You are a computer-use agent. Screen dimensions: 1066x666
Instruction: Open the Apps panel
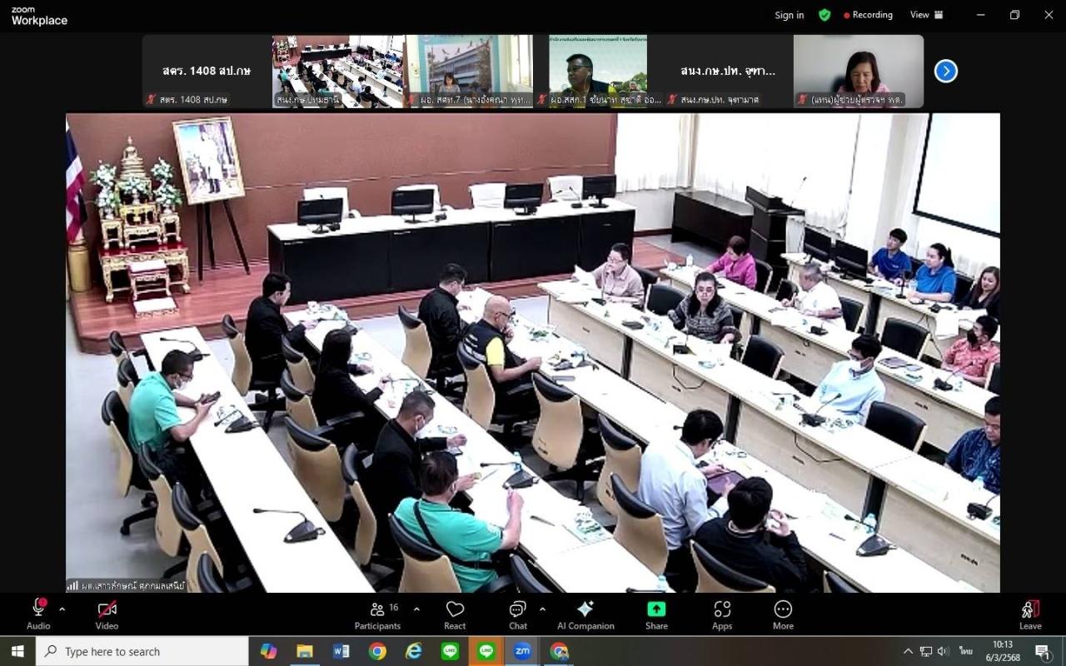click(x=722, y=615)
